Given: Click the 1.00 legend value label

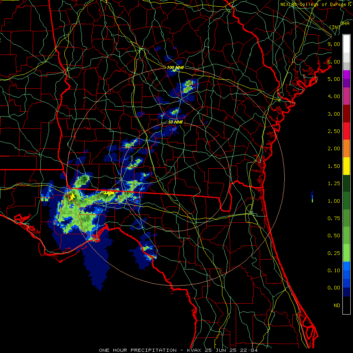Looking at the screenshot, I should 334,201.
